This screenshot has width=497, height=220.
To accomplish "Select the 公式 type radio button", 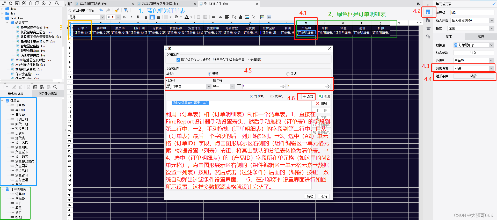I will click(x=288, y=74).
